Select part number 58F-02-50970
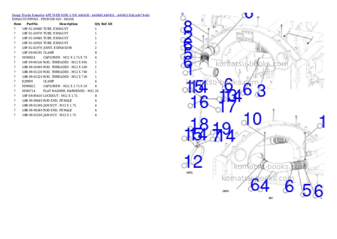Viewport: 337px width, 239px height. click(x=32, y=33)
